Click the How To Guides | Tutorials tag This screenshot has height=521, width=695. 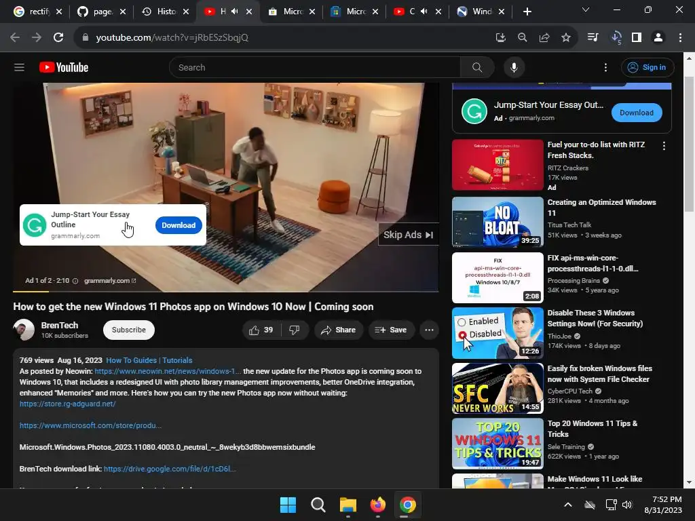(149, 360)
